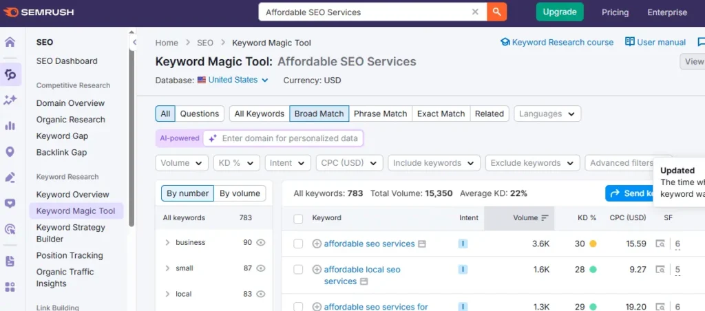The image size is (705, 311).
Task: Open the Exclude keywords dropdown
Action: coord(532,163)
